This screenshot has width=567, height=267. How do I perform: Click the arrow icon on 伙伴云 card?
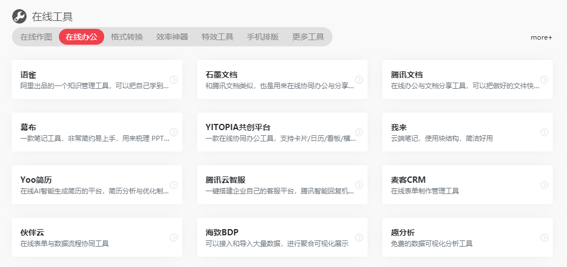174,238
